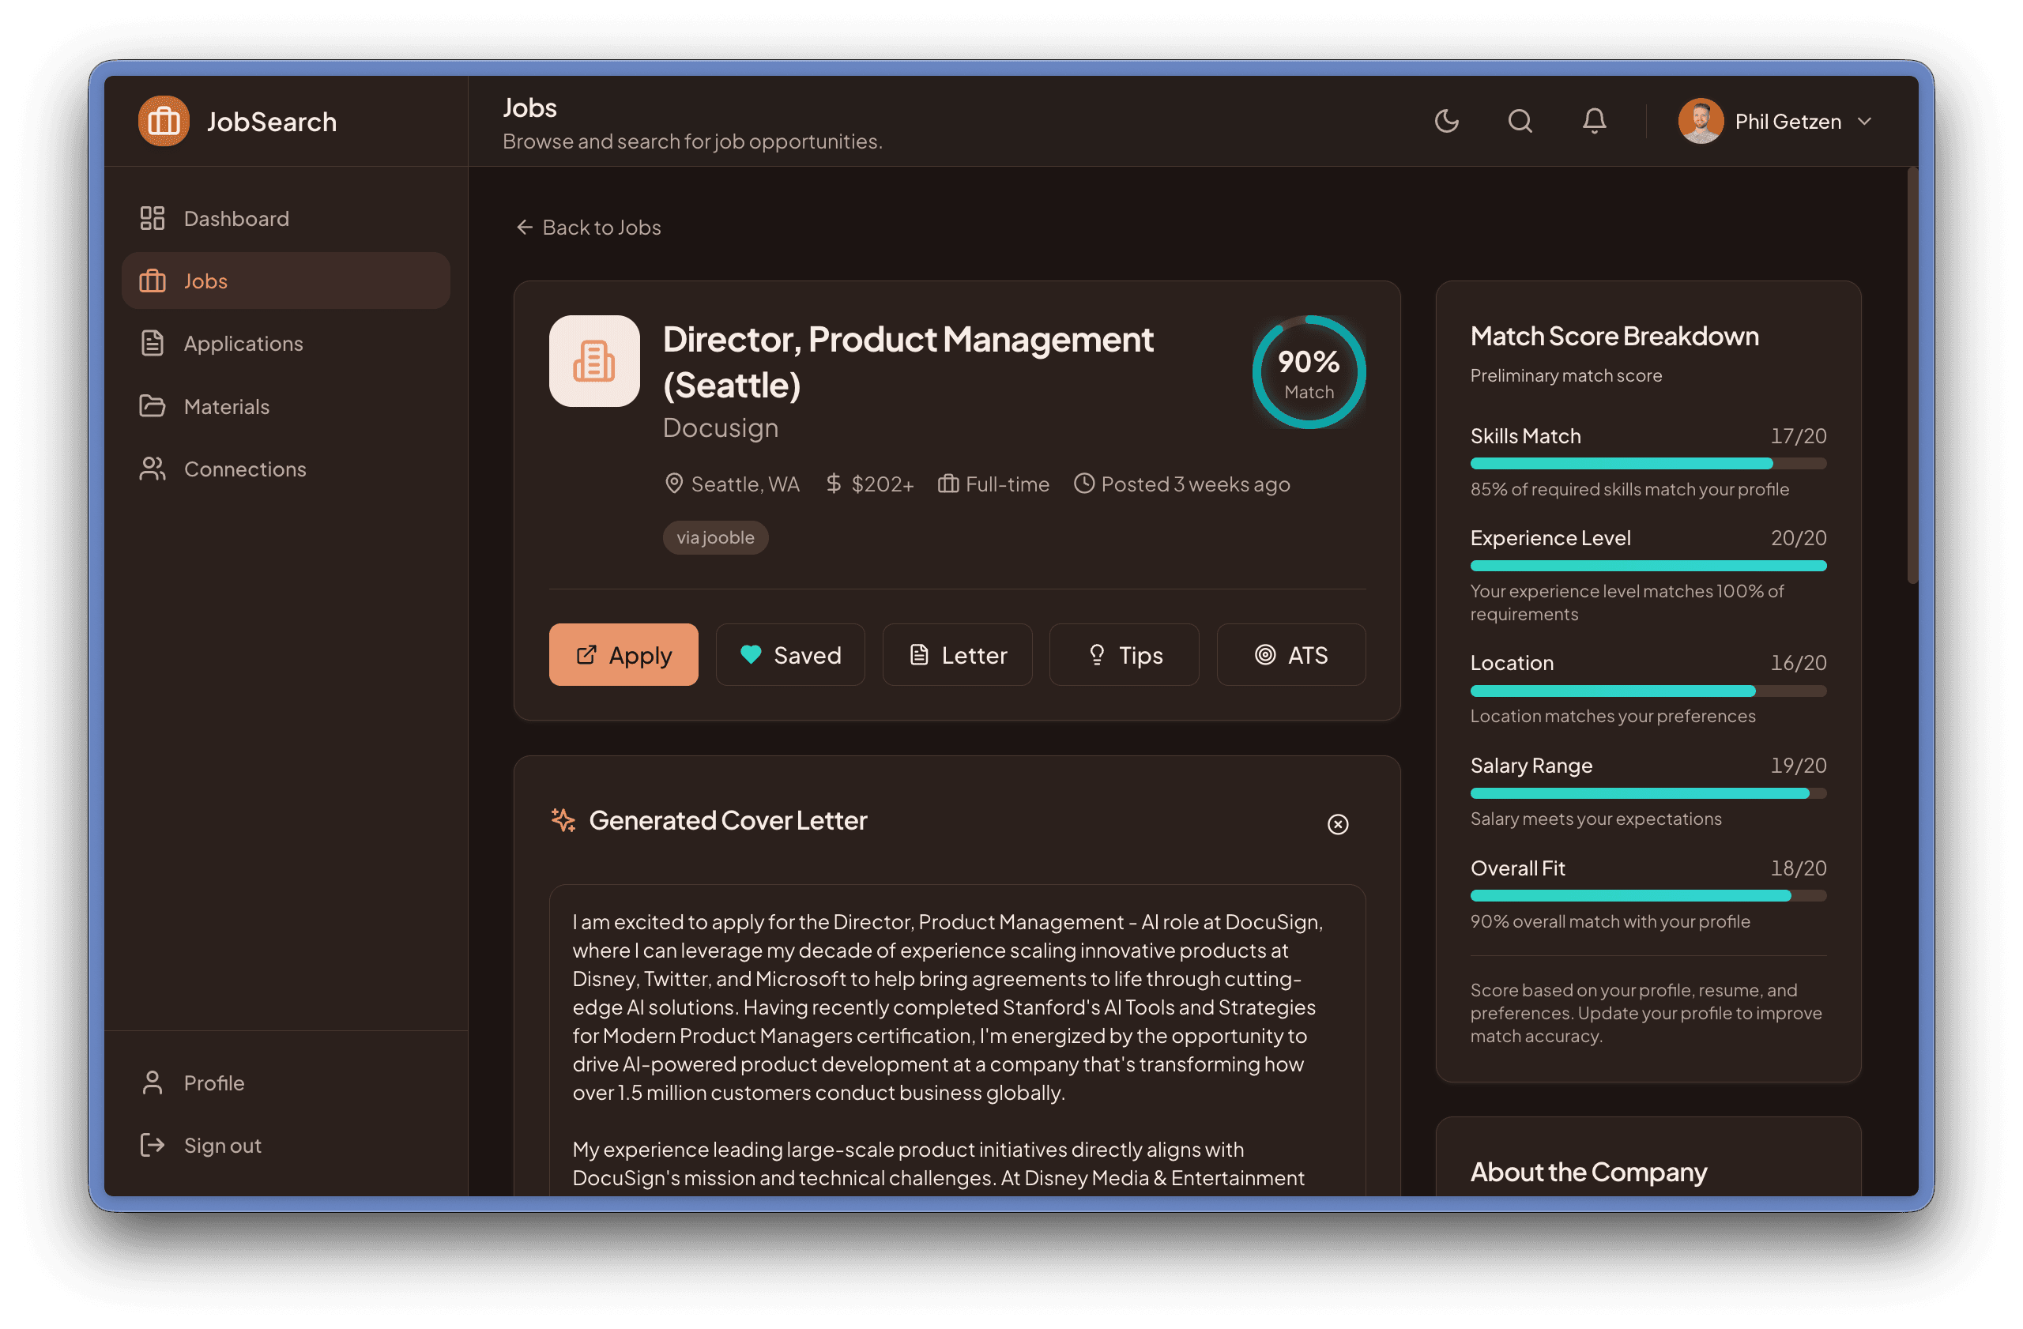The height and width of the screenshot is (1329, 2023).
Task: Open Materials folder section
Action: 226,406
